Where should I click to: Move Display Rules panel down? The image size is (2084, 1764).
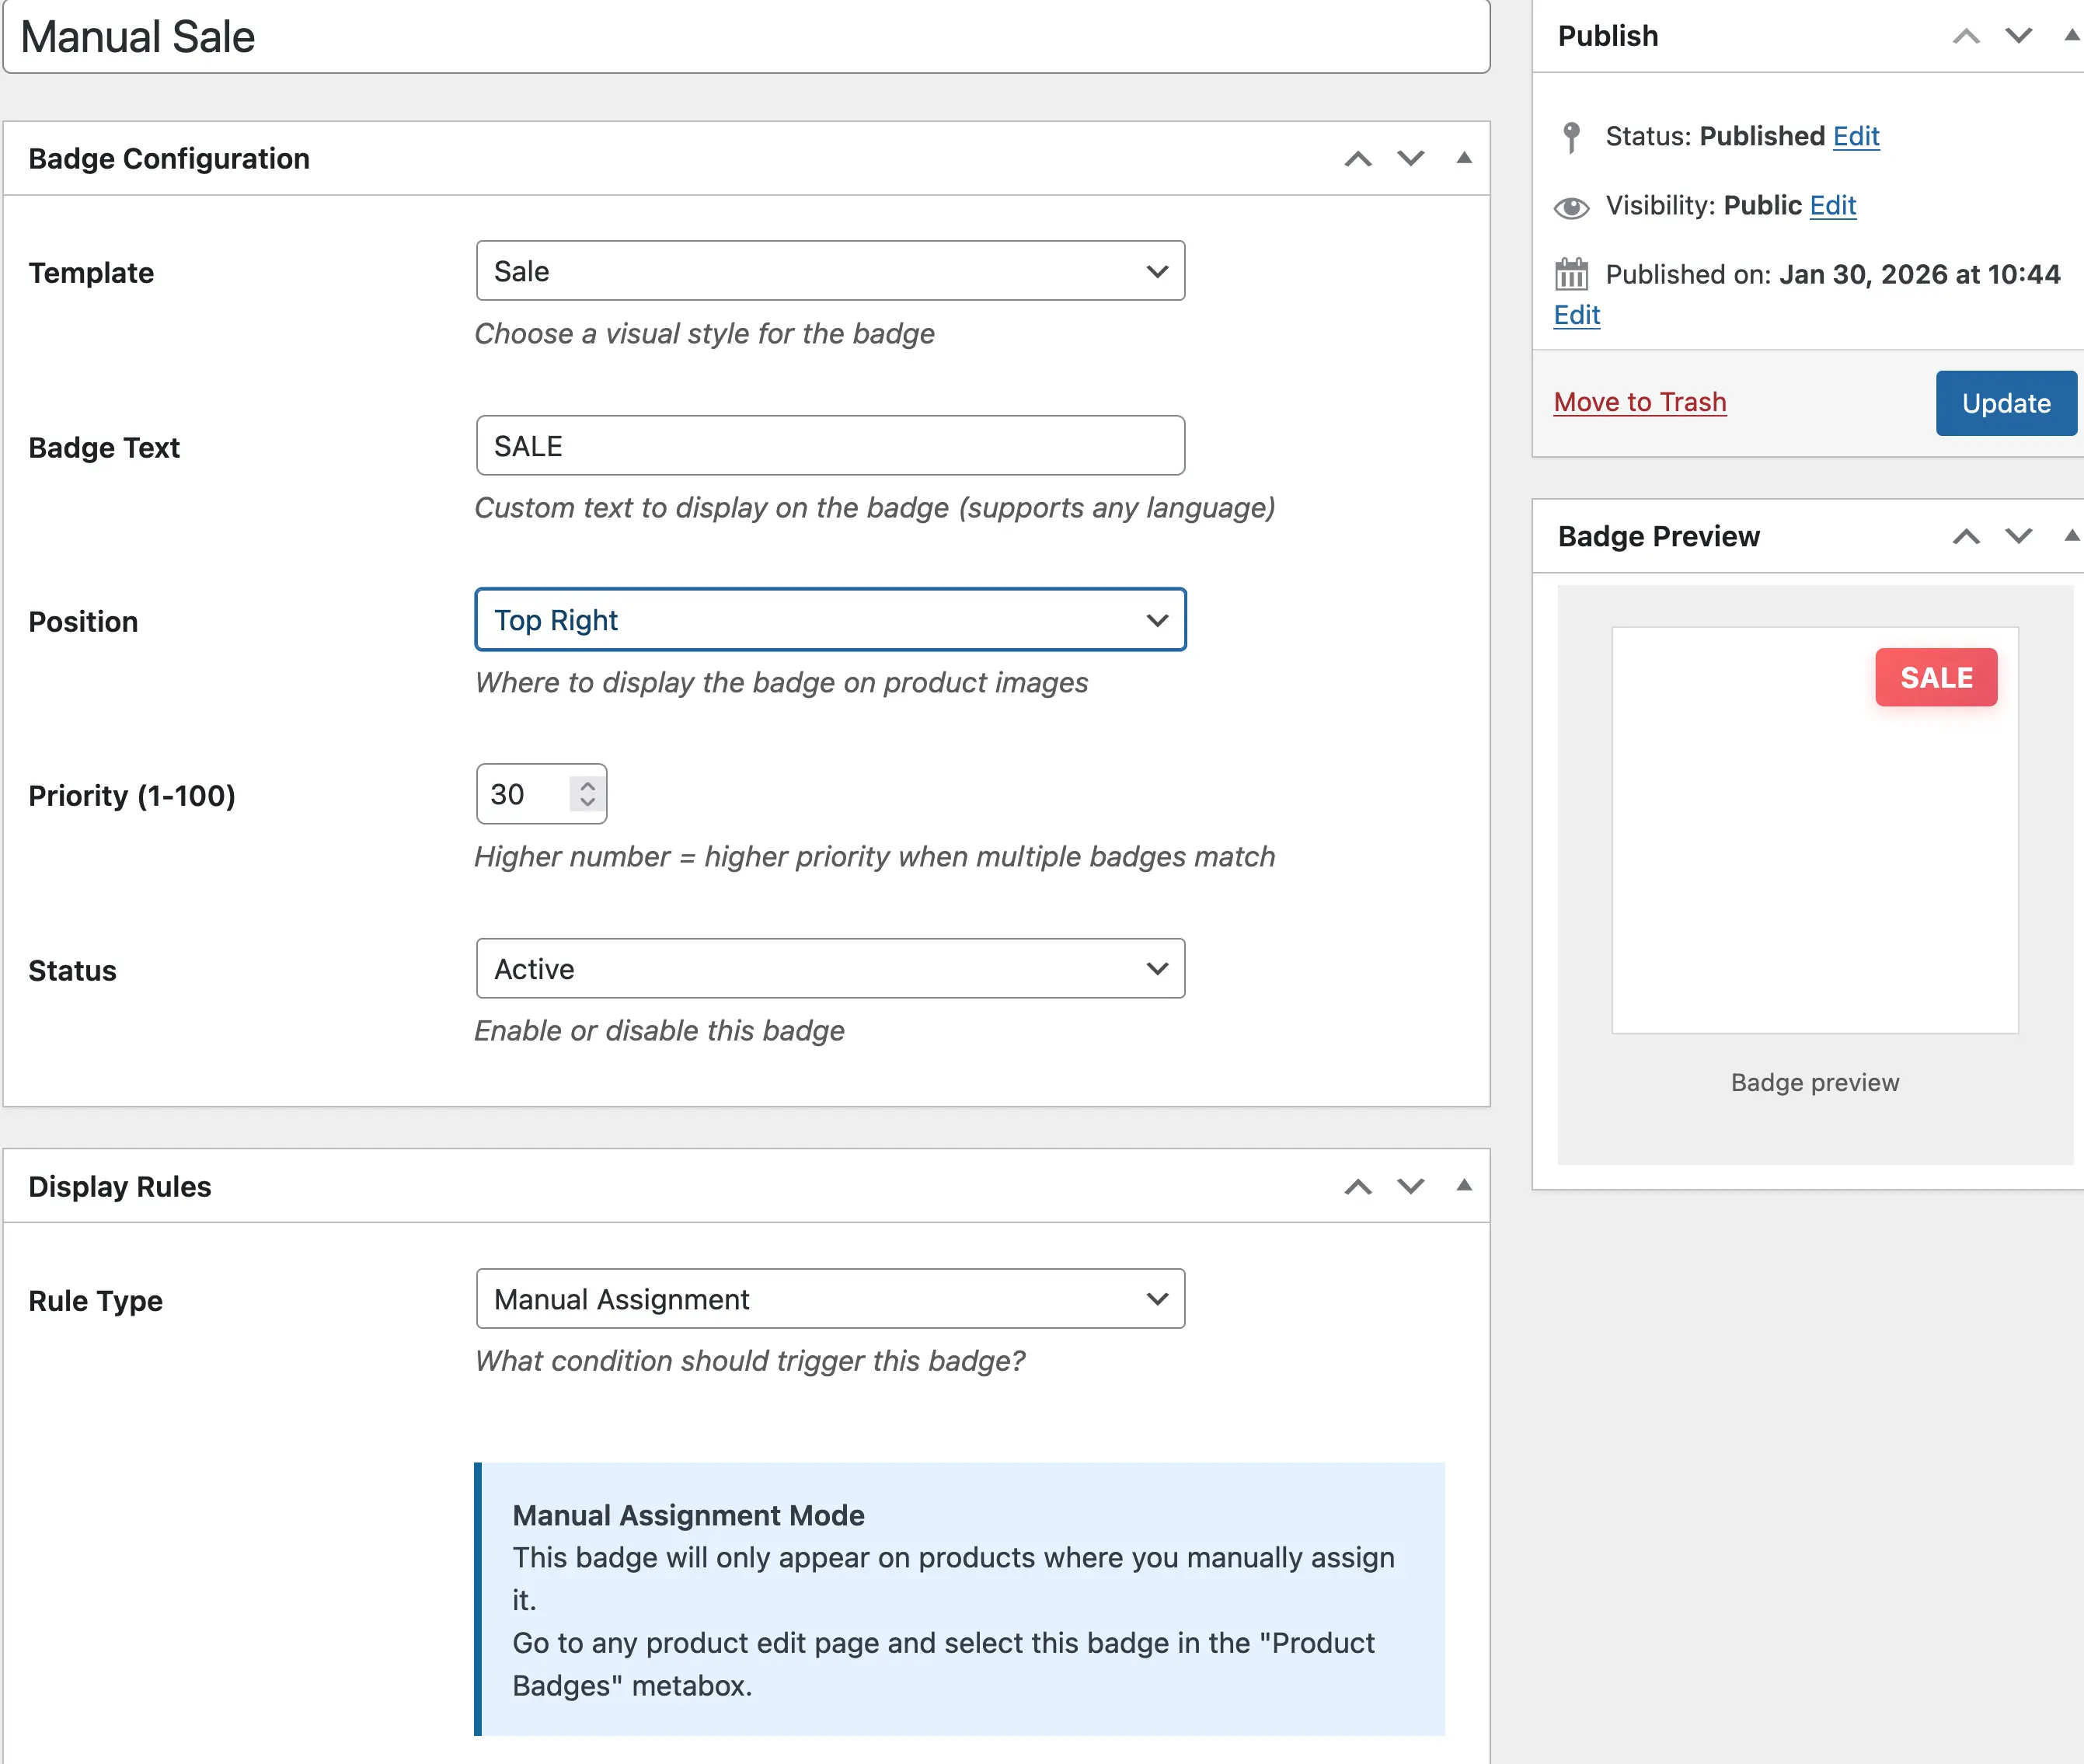(1410, 1187)
